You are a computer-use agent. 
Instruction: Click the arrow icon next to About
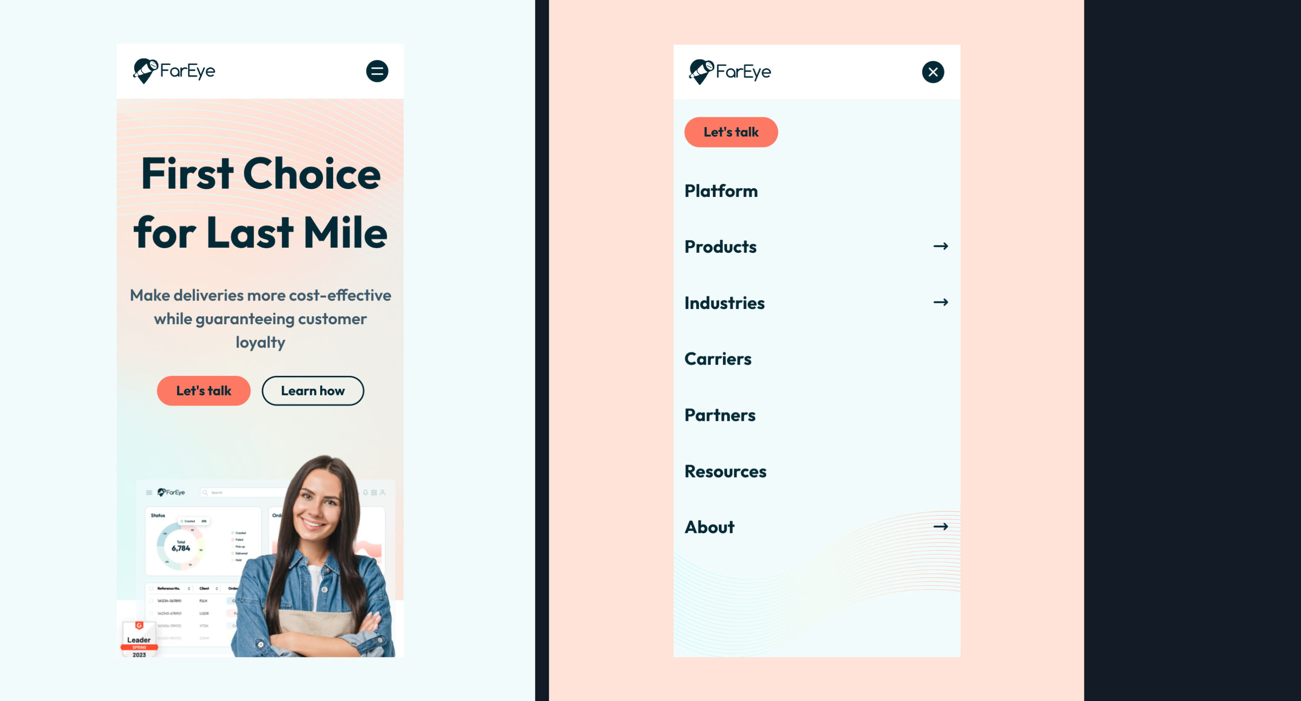click(941, 527)
